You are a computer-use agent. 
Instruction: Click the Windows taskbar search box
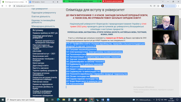tap(25, 100)
